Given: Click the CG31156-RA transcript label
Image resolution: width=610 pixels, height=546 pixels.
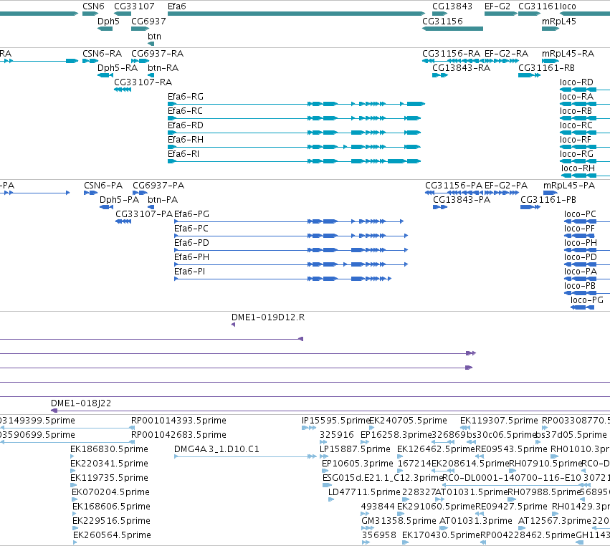Looking at the screenshot, I should tap(452, 54).
